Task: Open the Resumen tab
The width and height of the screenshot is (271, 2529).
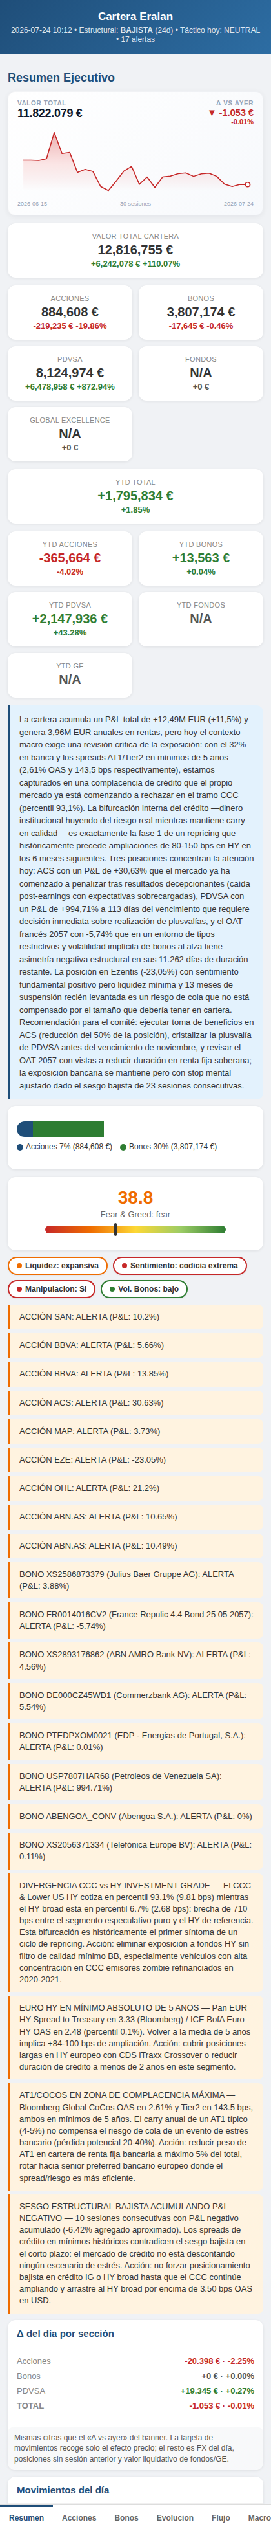Action: 26,2517
